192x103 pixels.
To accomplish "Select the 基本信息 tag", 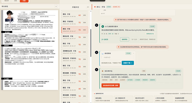I will 105,80.
